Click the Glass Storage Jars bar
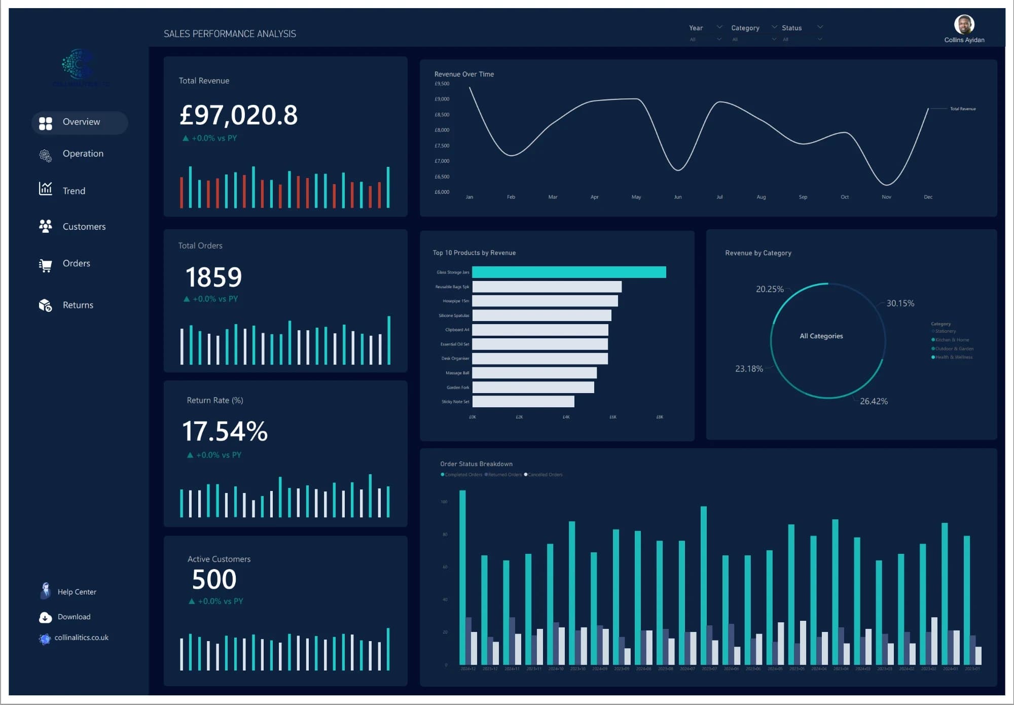The height and width of the screenshot is (705, 1014). coord(569,272)
